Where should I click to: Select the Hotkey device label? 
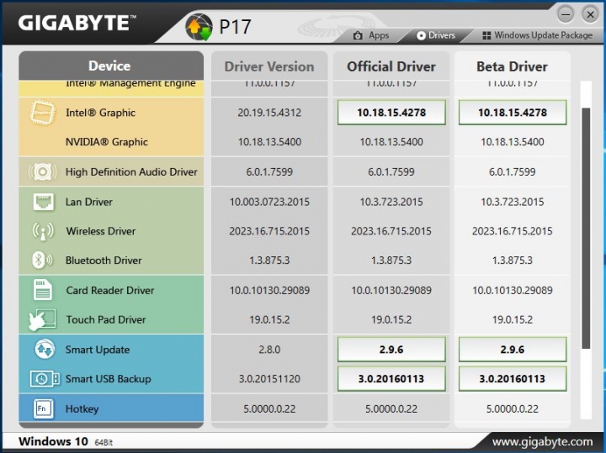pos(82,408)
